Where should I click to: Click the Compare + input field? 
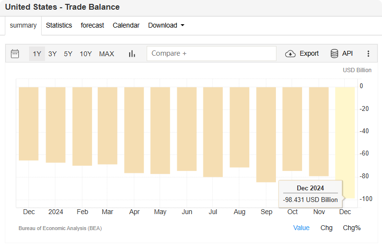pyautogui.click(x=211, y=53)
